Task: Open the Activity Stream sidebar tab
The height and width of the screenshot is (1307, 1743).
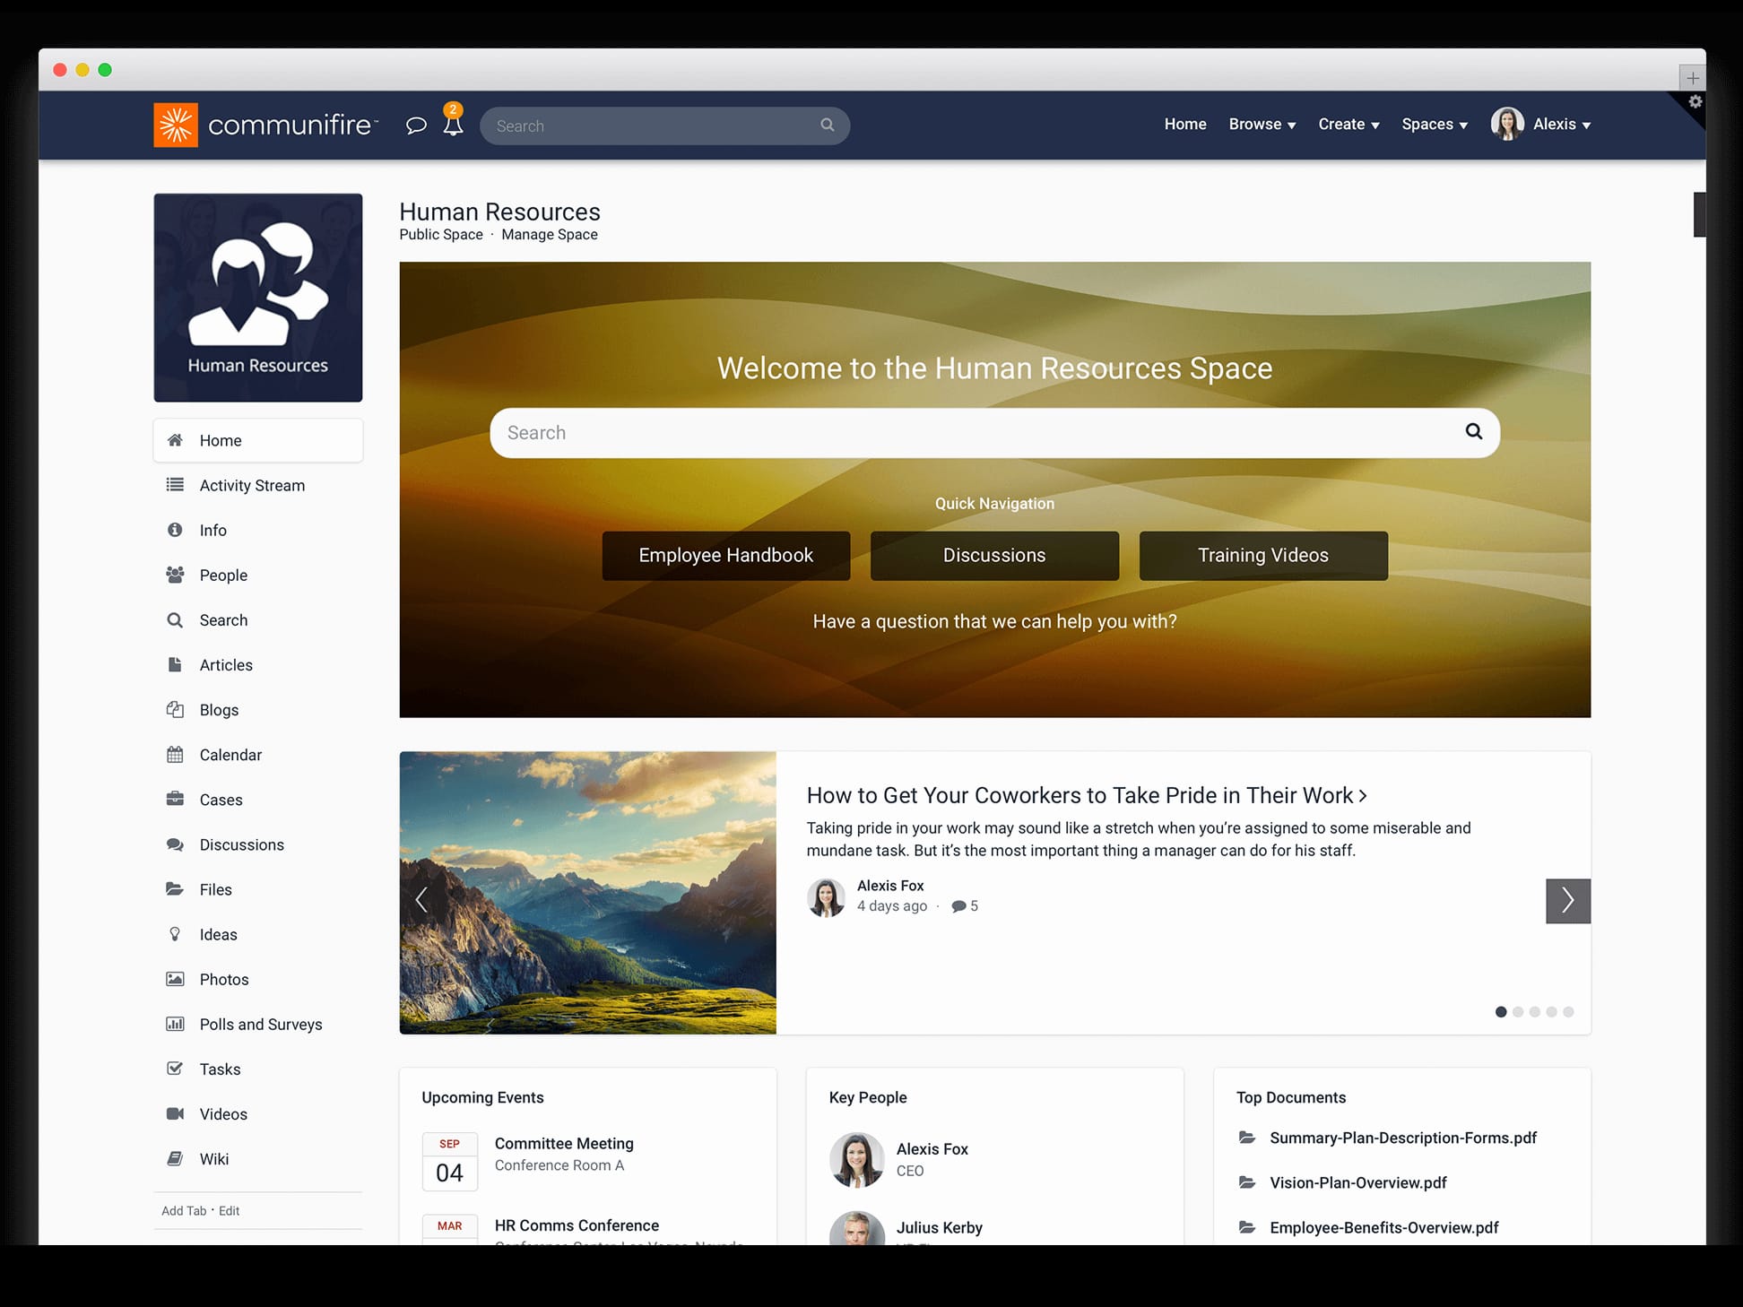Action: (258, 485)
